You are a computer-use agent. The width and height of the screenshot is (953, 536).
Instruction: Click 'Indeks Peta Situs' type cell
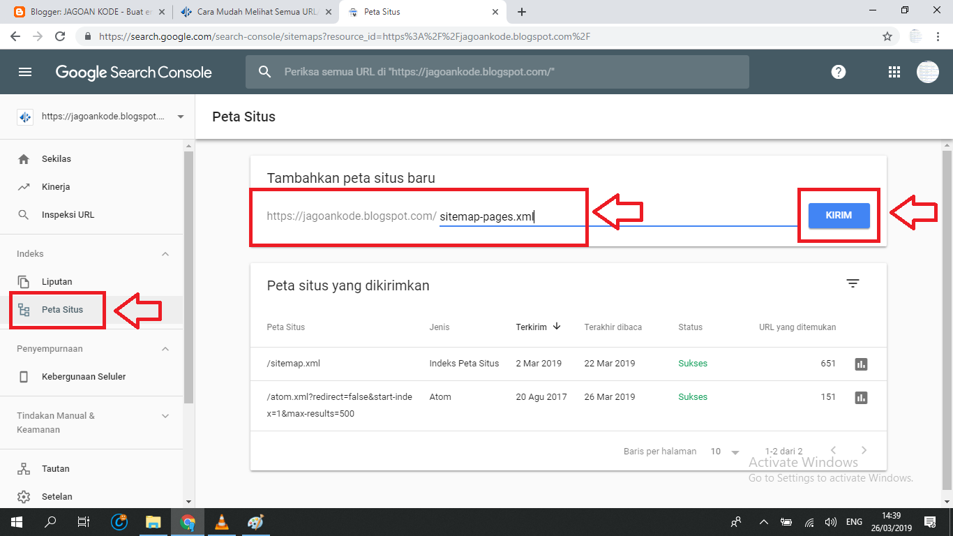(x=464, y=364)
